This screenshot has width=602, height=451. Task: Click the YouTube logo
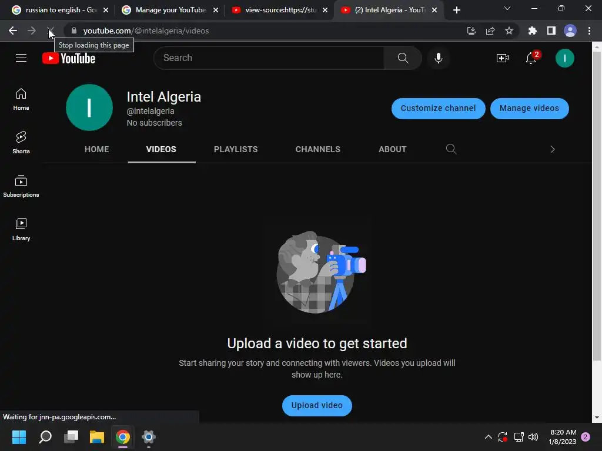click(x=69, y=58)
